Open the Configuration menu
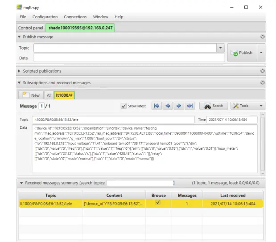 45,17
